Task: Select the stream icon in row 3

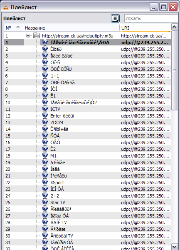Action: [x=45, y=55]
